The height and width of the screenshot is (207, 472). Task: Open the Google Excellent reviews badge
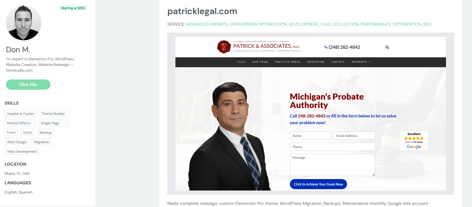tap(414, 141)
